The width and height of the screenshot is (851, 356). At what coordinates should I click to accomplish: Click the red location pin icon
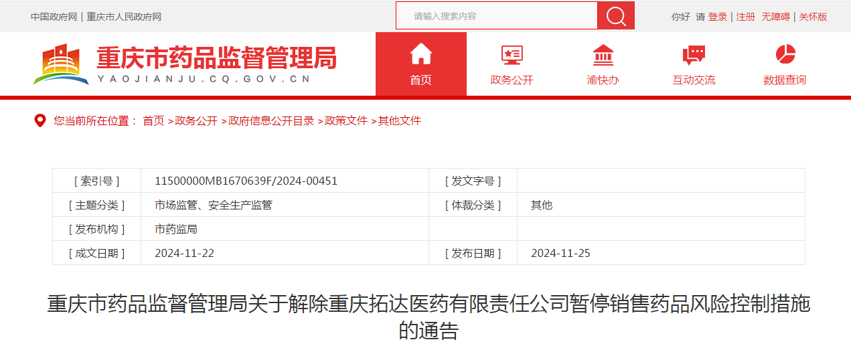[40, 121]
